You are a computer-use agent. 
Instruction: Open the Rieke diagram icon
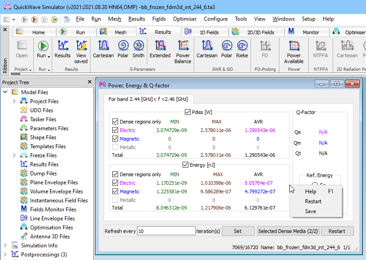242,46
